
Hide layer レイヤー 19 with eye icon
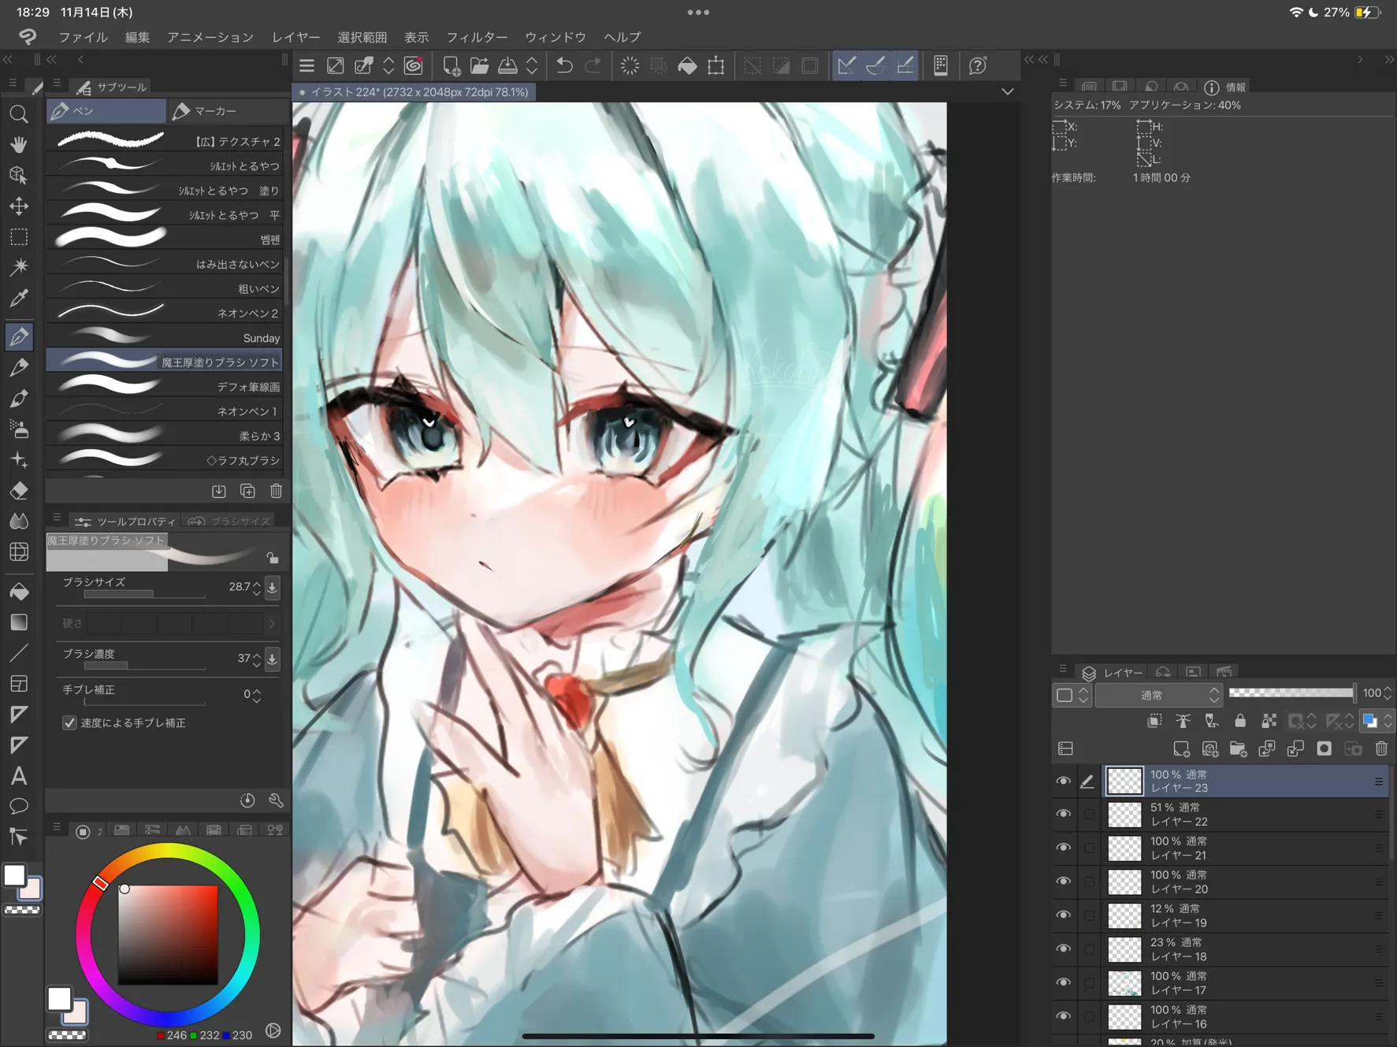pyautogui.click(x=1063, y=915)
